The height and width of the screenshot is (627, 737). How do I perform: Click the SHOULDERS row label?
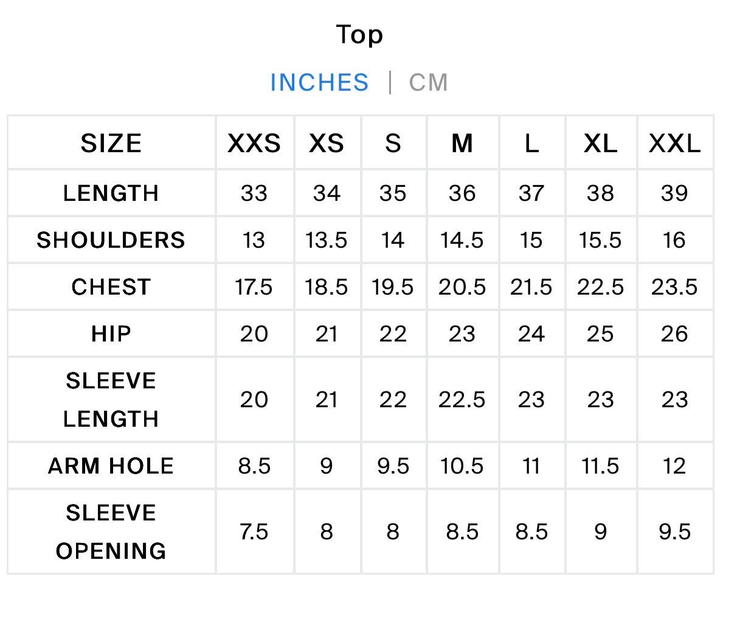click(x=111, y=240)
